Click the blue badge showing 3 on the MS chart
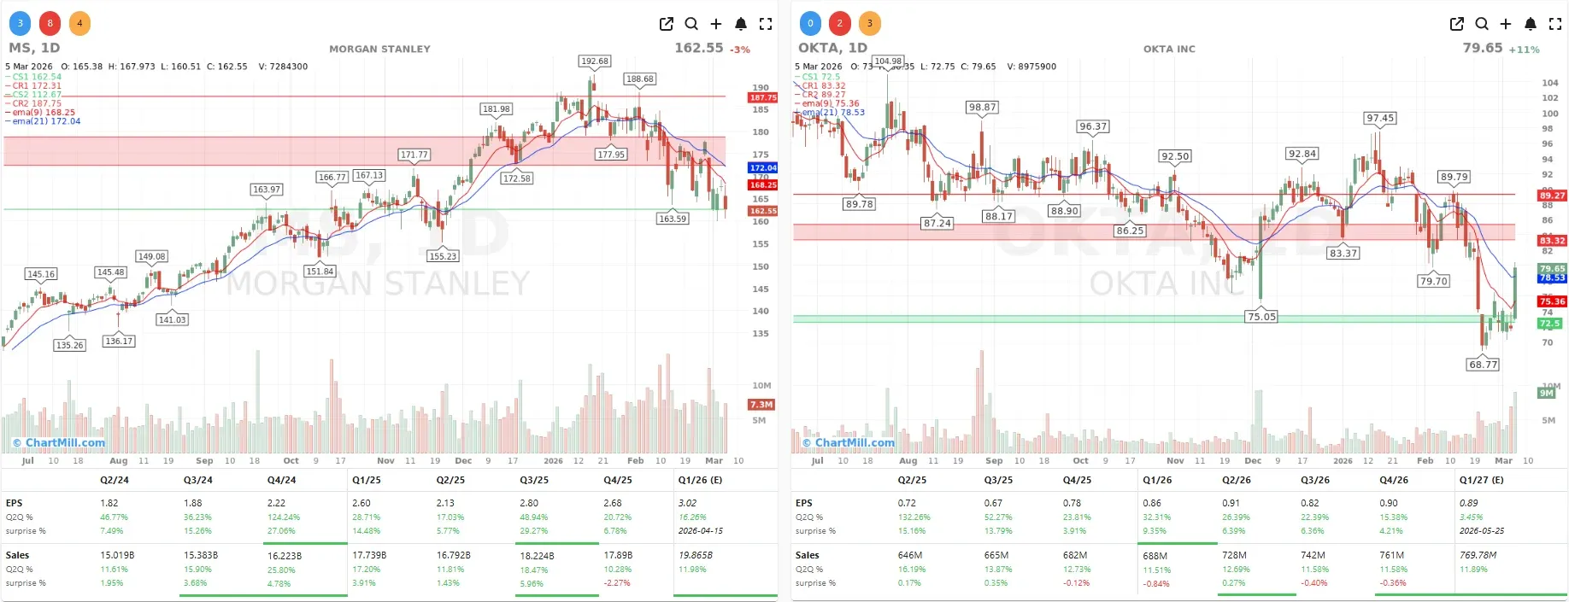 [x=21, y=23]
